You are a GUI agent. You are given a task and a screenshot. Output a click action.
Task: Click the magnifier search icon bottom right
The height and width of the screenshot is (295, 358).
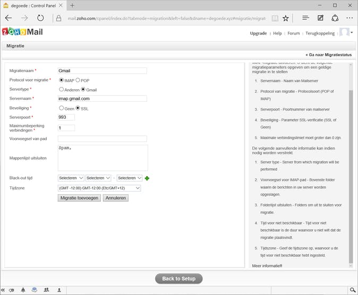pos(353,290)
